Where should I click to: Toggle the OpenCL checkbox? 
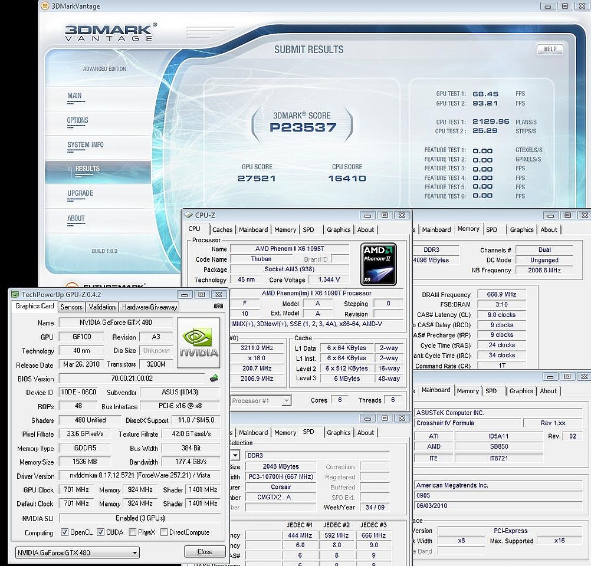64,532
